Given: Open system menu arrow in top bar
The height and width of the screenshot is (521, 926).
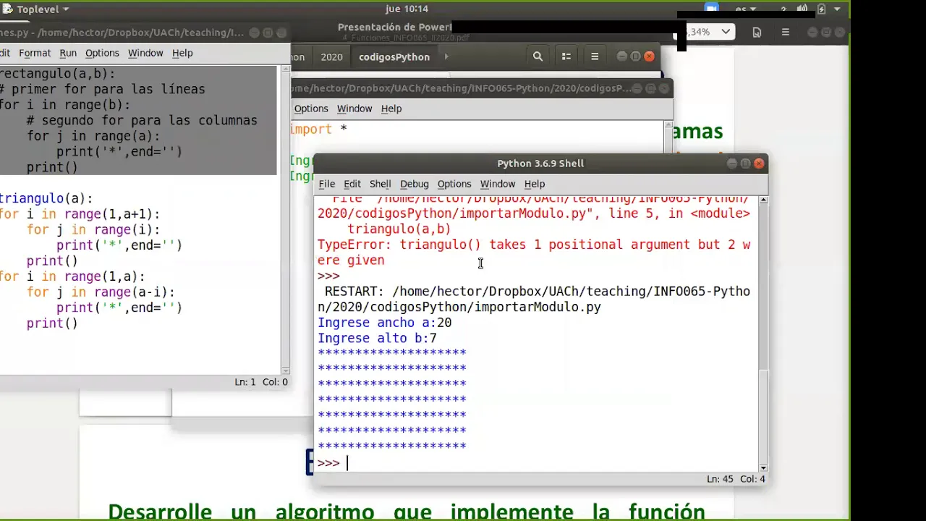Looking at the screenshot, I should [x=838, y=9].
